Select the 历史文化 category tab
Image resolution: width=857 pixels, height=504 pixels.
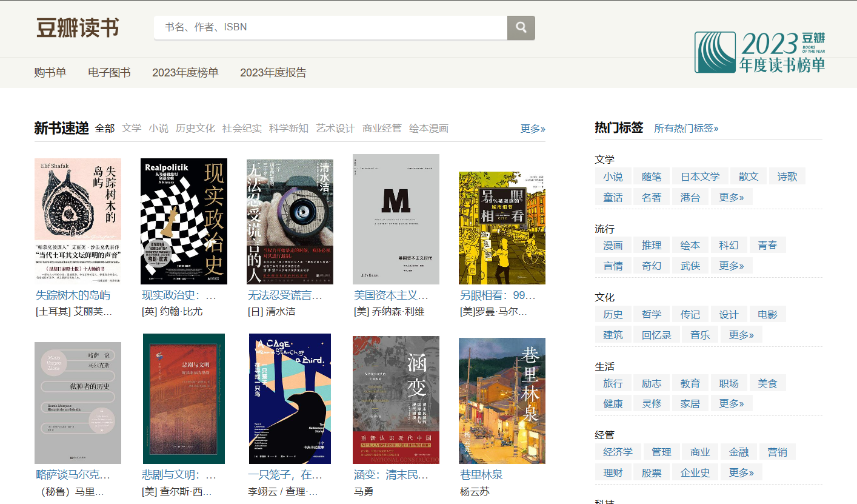[195, 129]
